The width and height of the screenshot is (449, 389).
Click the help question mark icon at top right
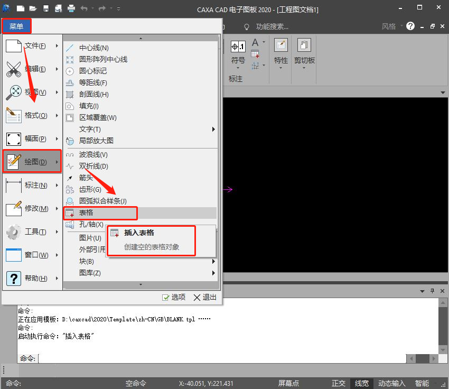coord(410,26)
